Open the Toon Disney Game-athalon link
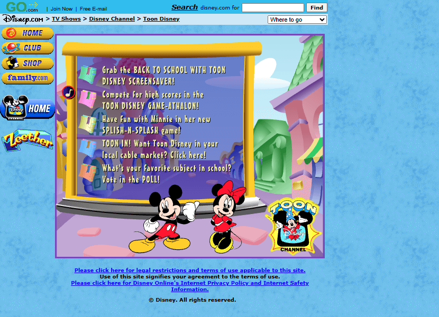 (x=153, y=100)
